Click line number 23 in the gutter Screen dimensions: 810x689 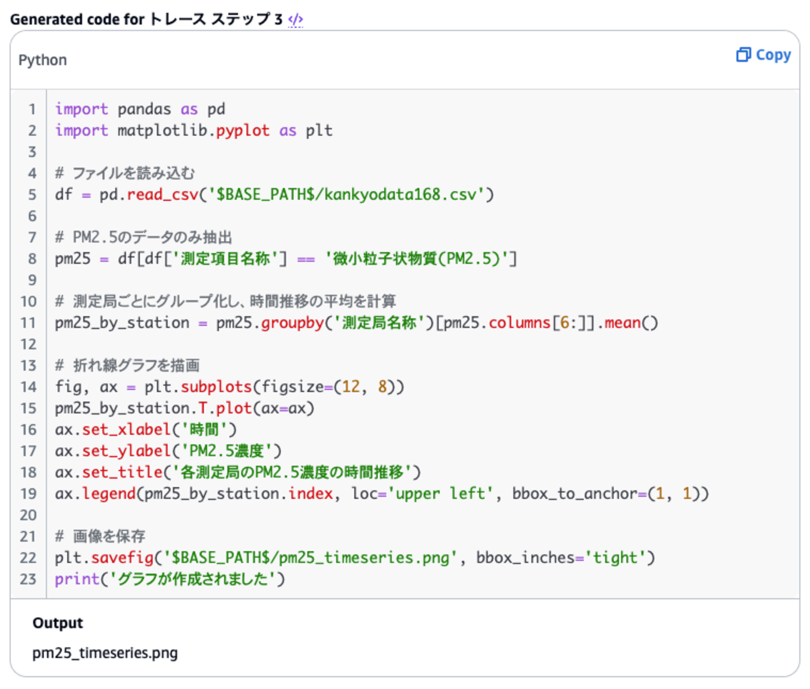tap(28, 579)
